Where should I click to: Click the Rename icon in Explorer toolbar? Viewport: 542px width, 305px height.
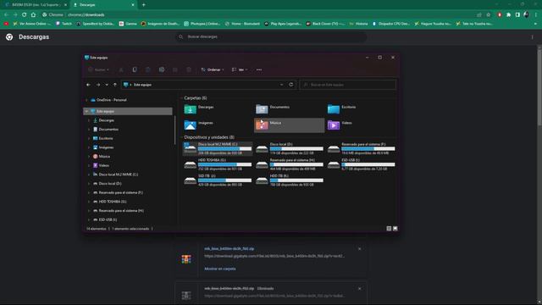tap(162, 69)
